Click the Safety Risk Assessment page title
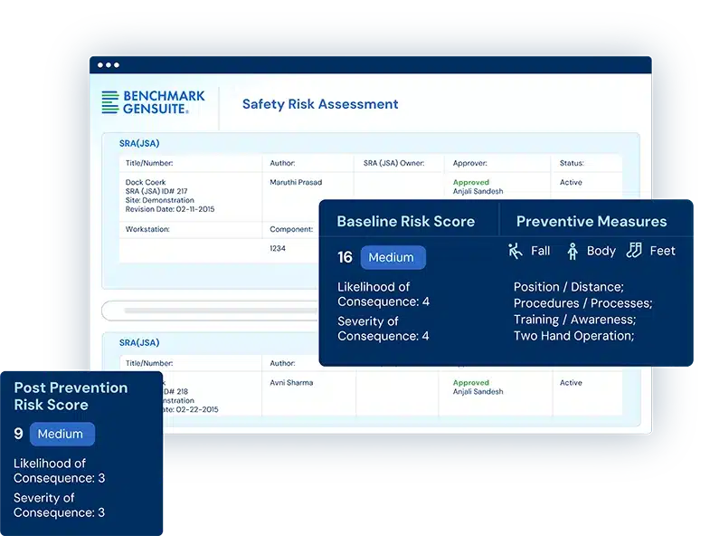The height and width of the screenshot is (536, 710). click(x=320, y=104)
